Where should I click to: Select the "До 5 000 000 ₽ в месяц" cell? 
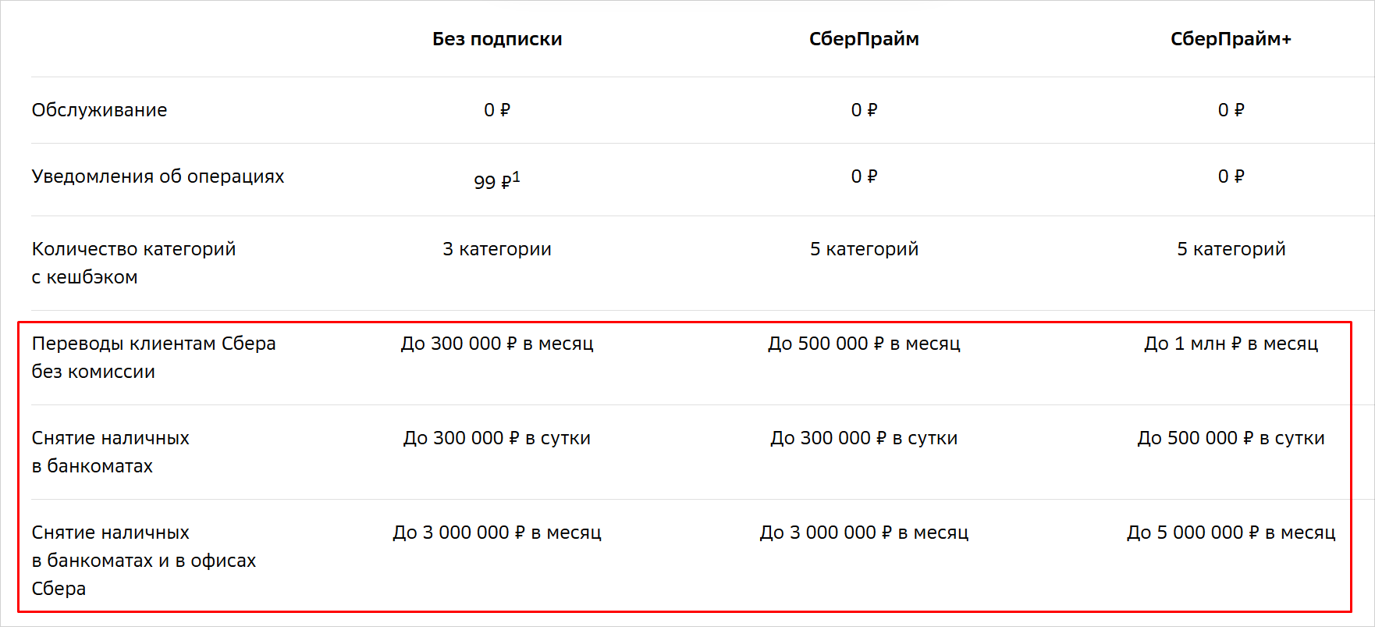click(x=1231, y=533)
